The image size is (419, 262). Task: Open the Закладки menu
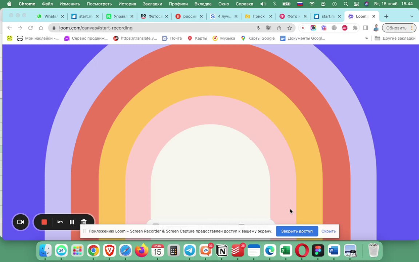point(152,4)
